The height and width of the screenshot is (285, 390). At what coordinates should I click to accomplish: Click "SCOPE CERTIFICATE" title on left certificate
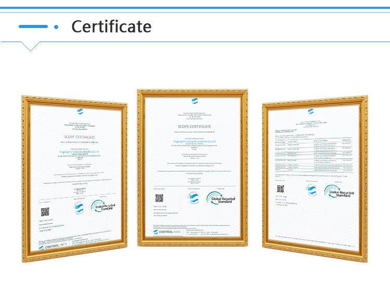80,137
